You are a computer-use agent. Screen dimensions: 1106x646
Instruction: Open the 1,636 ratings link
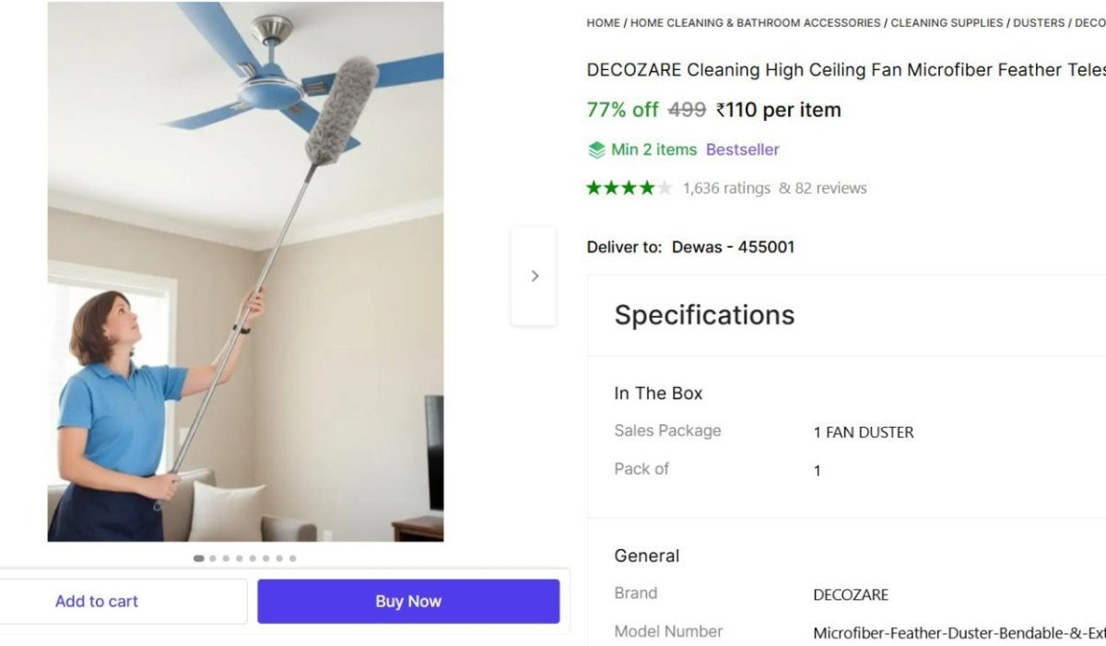coord(726,188)
